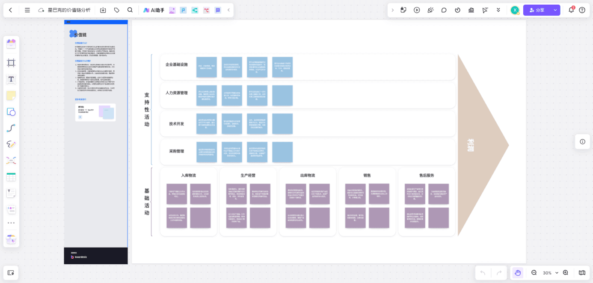The image size is (593, 283).
Task: Open the timer icon
Action: (x=458, y=10)
